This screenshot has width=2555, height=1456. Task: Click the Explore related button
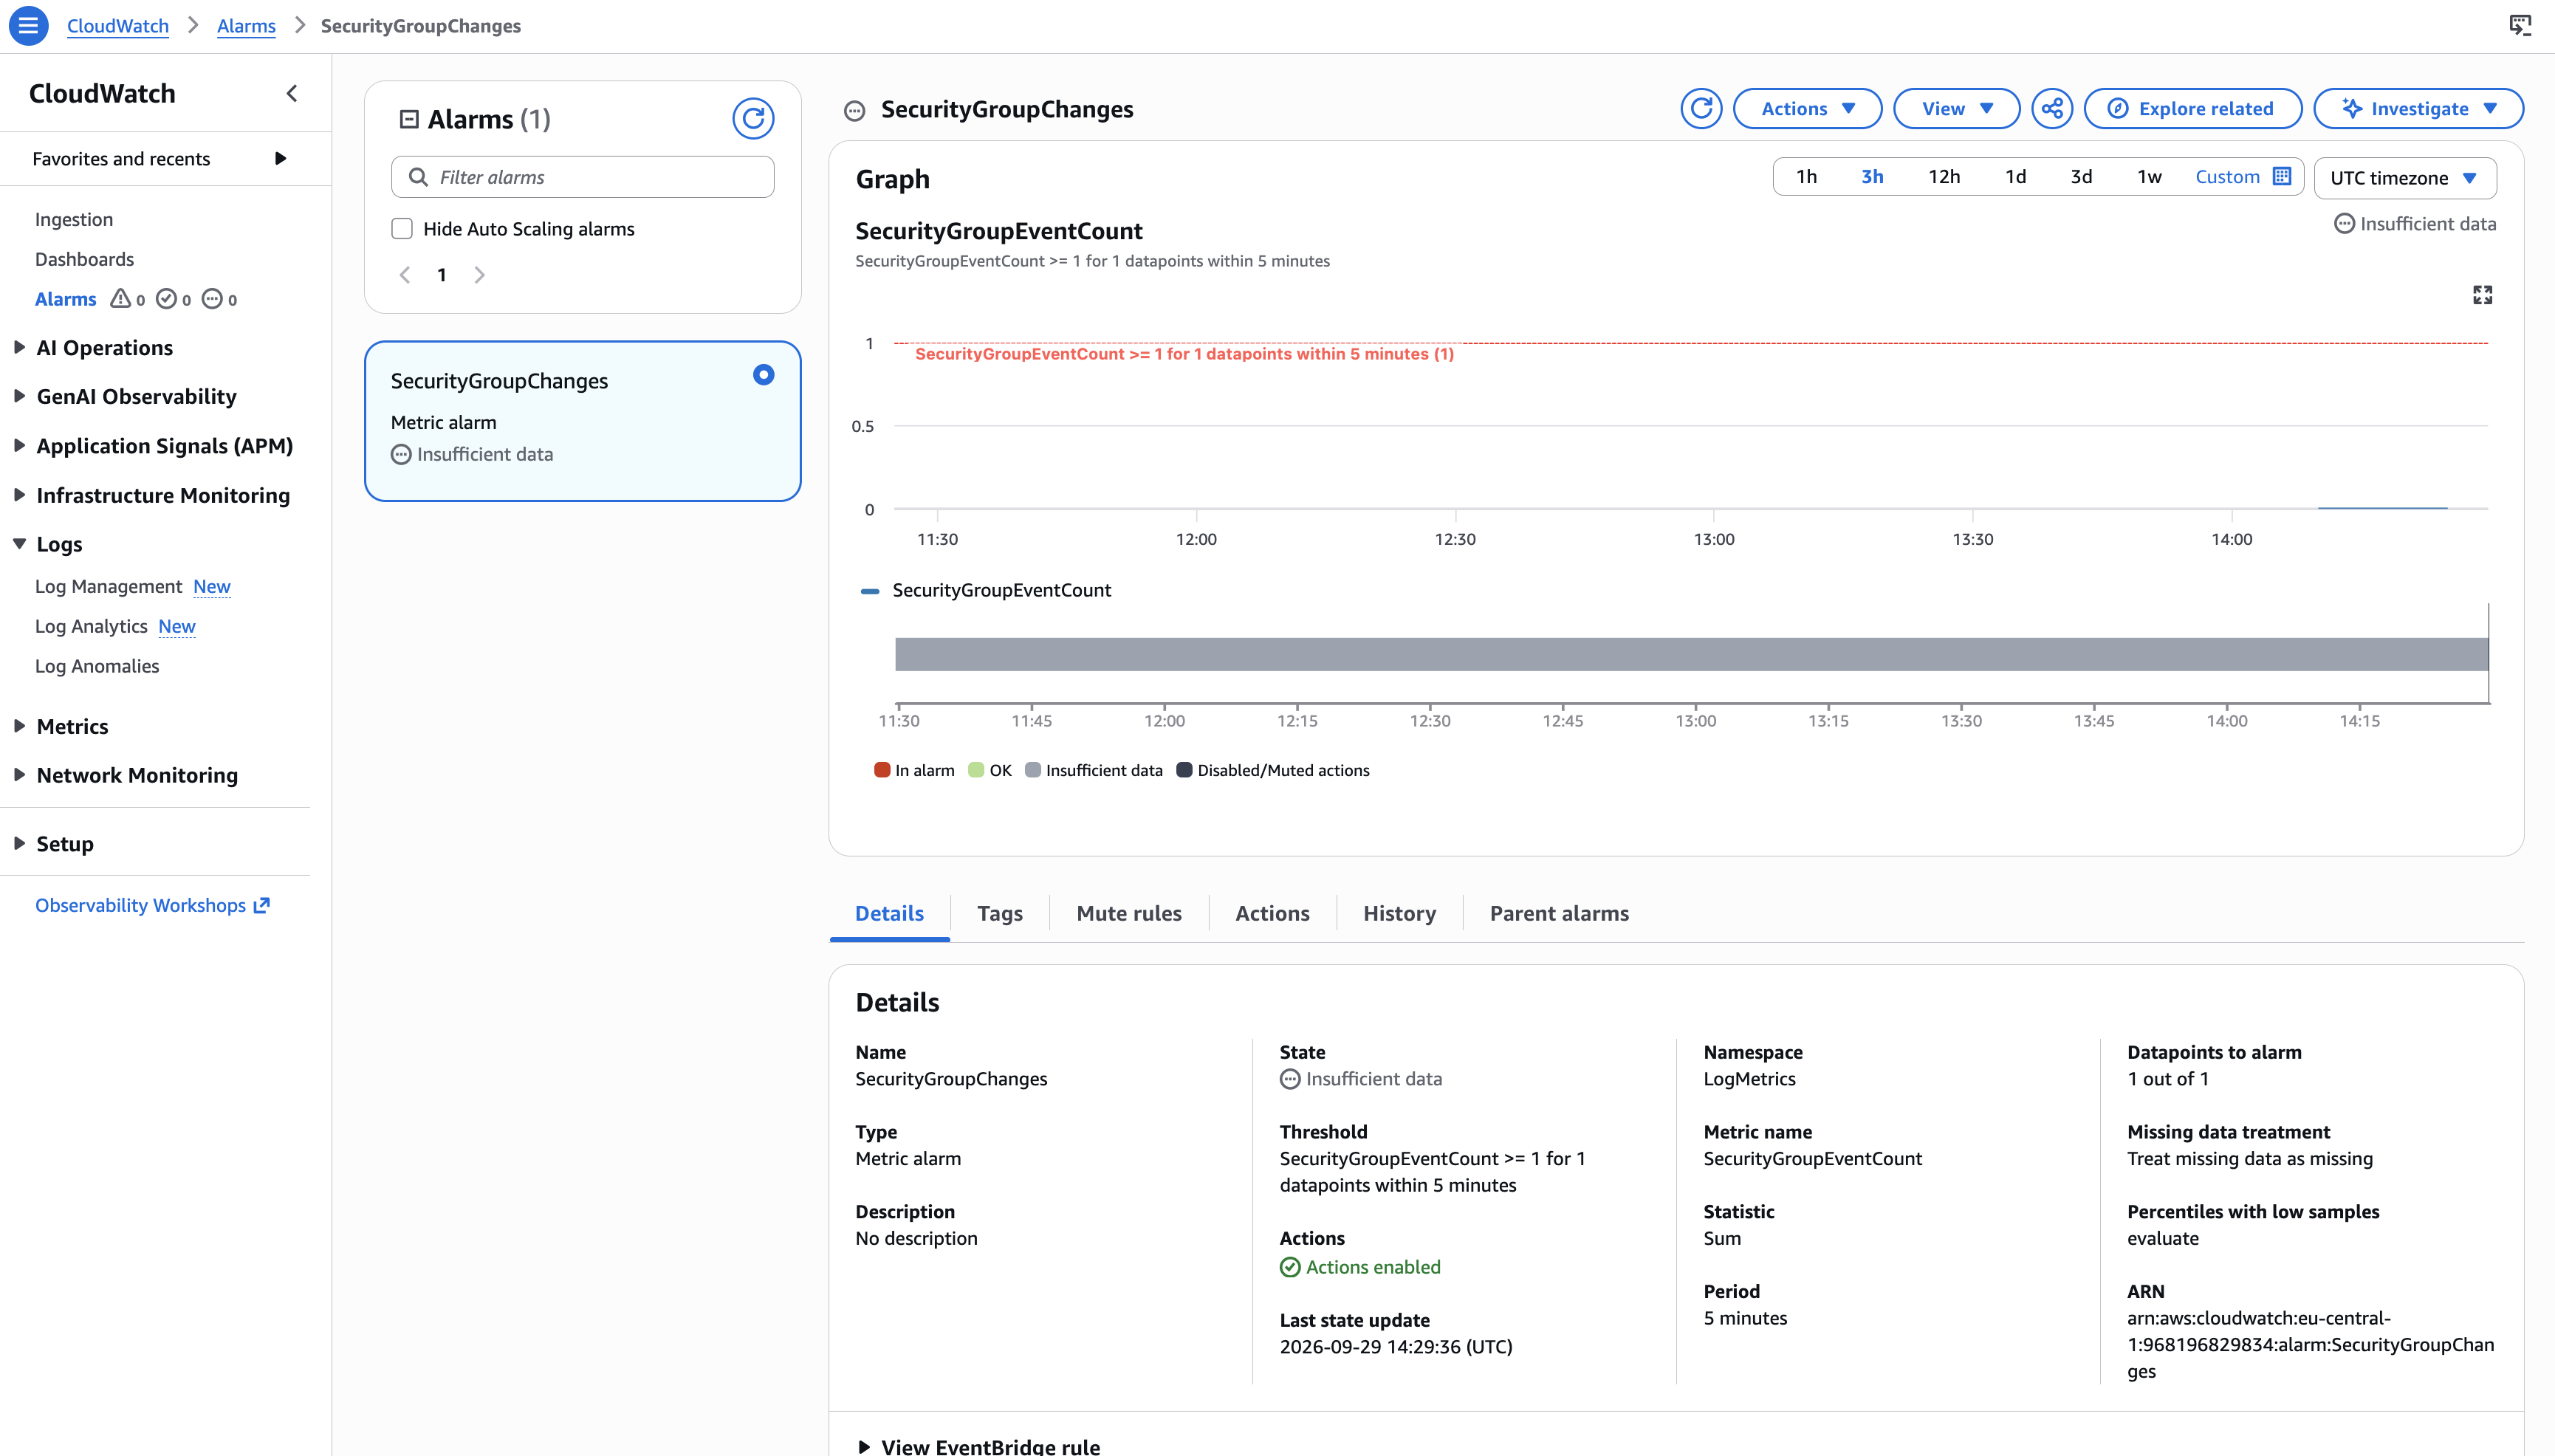coord(2192,109)
